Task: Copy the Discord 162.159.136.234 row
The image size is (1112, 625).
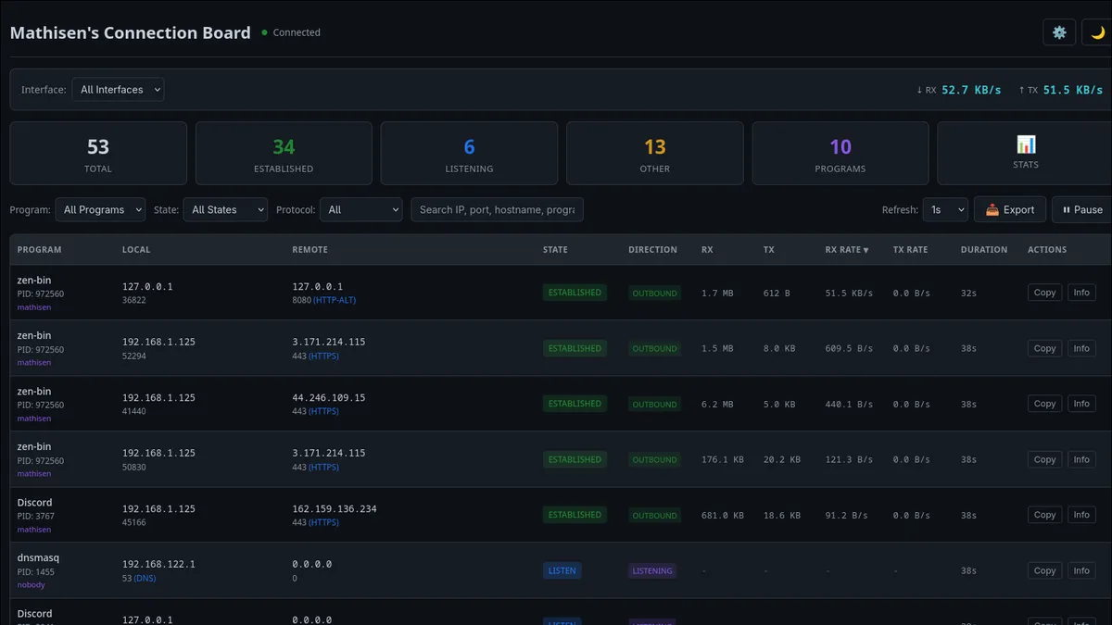Action: click(x=1044, y=515)
